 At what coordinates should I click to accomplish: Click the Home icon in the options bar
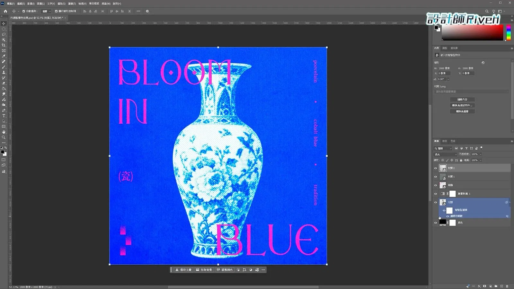pos(5,11)
